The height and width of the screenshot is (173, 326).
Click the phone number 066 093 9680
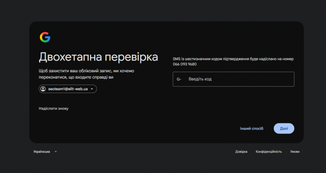185,64
